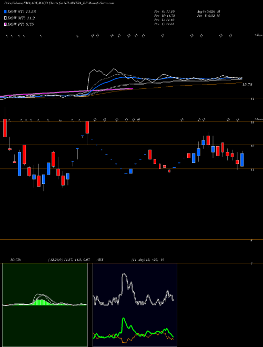Click the white DOW MT legend swatch
This screenshot has width=263, height=347.
[5, 18]
